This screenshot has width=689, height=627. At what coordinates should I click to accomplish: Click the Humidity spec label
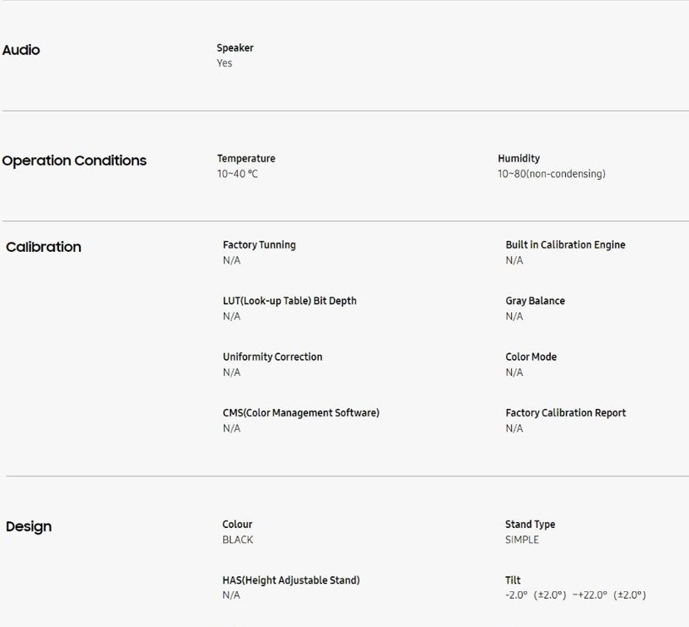pos(518,159)
